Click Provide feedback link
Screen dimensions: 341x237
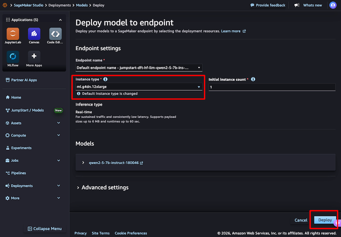pyautogui.click(x=268, y=5)
